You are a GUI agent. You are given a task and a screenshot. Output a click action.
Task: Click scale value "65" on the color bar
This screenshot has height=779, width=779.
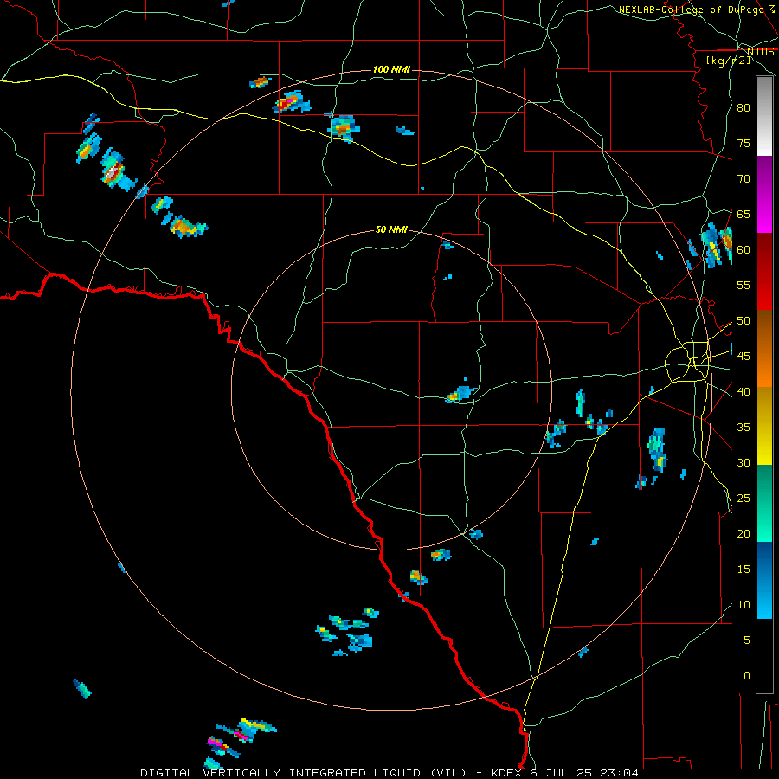point(744,214)
